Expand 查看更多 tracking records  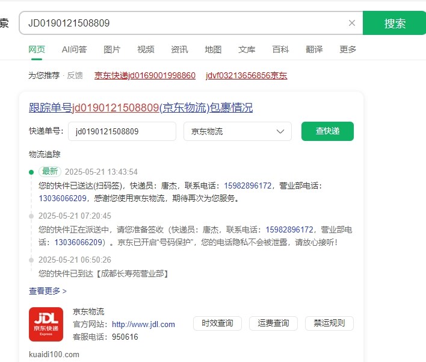click(48, 291)
